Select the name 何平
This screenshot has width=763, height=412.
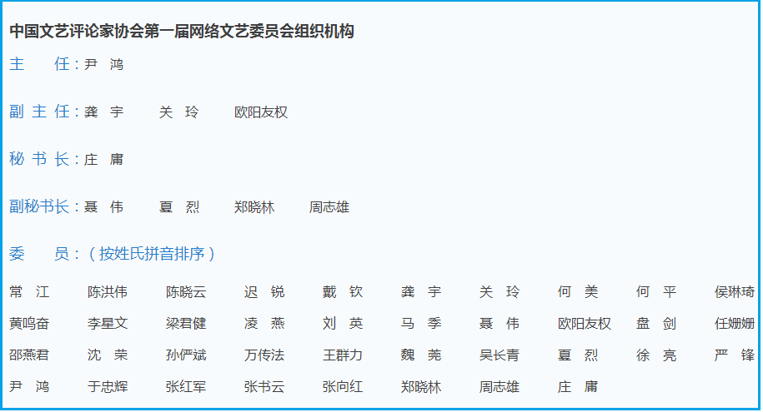(x=656, y=292)
